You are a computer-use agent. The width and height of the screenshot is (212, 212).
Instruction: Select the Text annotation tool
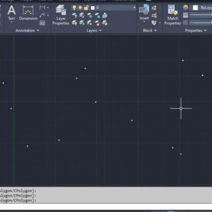12,12
